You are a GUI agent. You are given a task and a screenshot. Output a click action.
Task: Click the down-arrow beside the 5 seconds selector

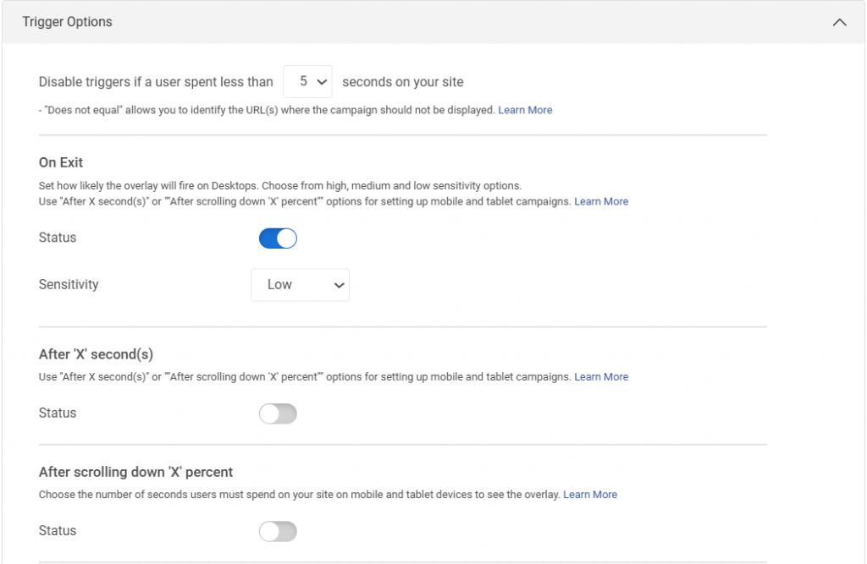(x=323, y=81)
